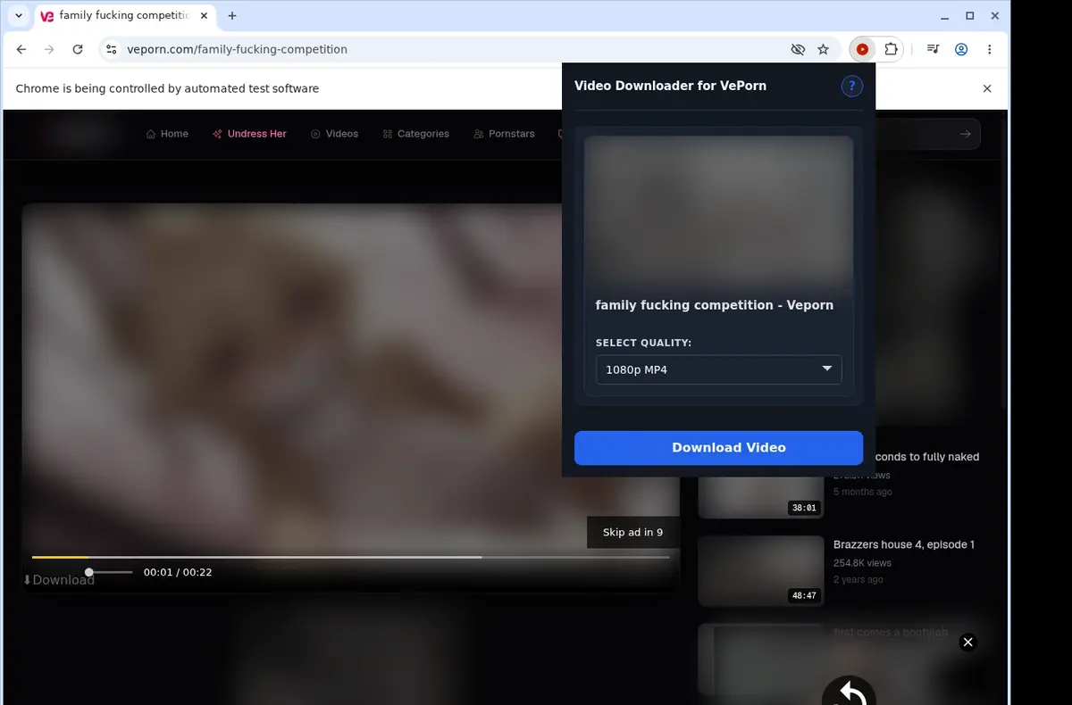The image size is (1072, 705).
Task: Click the popup video preview thumbnail
Action: point(718,211)
